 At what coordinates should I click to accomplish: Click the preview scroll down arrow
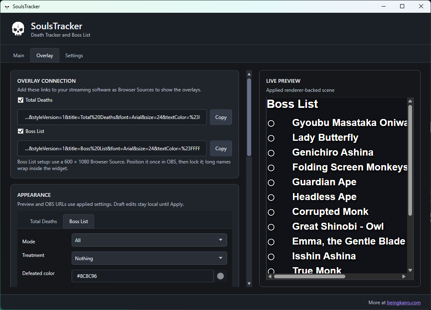(x=410, y=270)
